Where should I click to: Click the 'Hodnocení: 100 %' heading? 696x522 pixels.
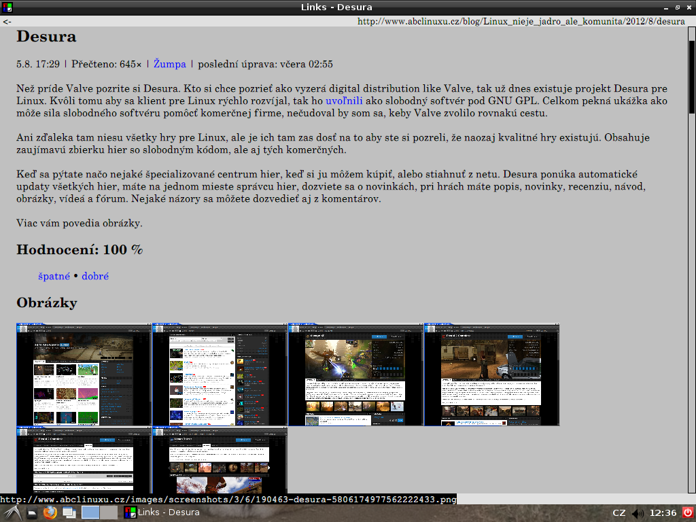[x=80, y=249]
